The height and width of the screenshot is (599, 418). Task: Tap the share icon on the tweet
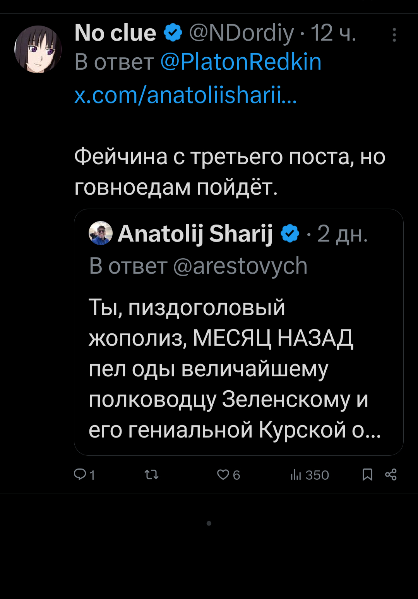click(391, 474)
